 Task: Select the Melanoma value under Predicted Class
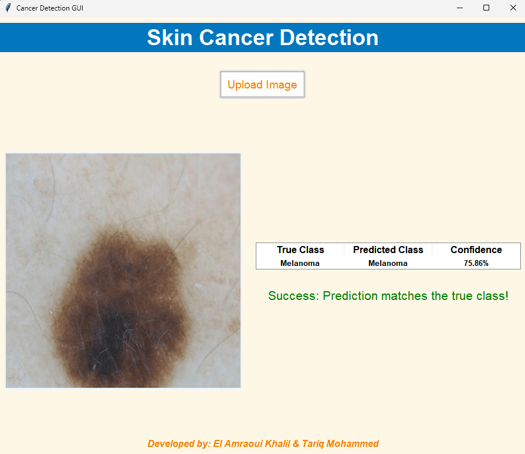388,263
